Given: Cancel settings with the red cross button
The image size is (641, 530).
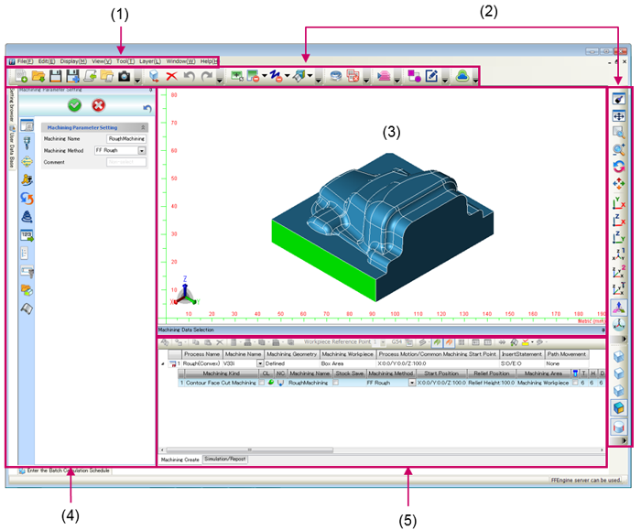Looking at the screenshot, I should click(x=99, y=105).
